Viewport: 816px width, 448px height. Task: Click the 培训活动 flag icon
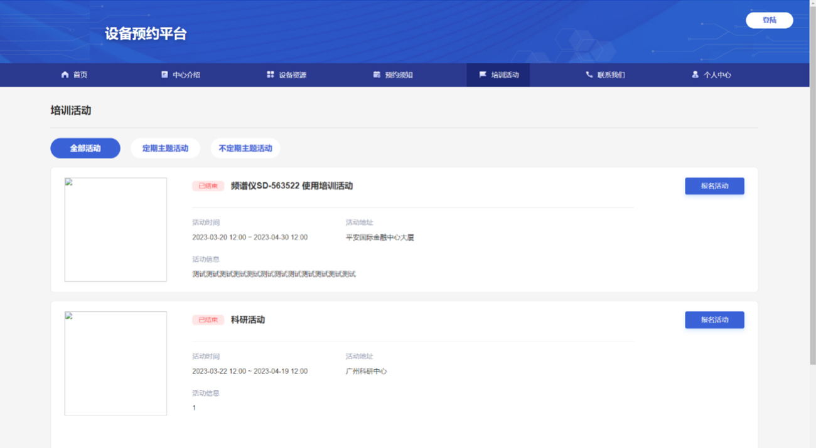pos(483,75)
